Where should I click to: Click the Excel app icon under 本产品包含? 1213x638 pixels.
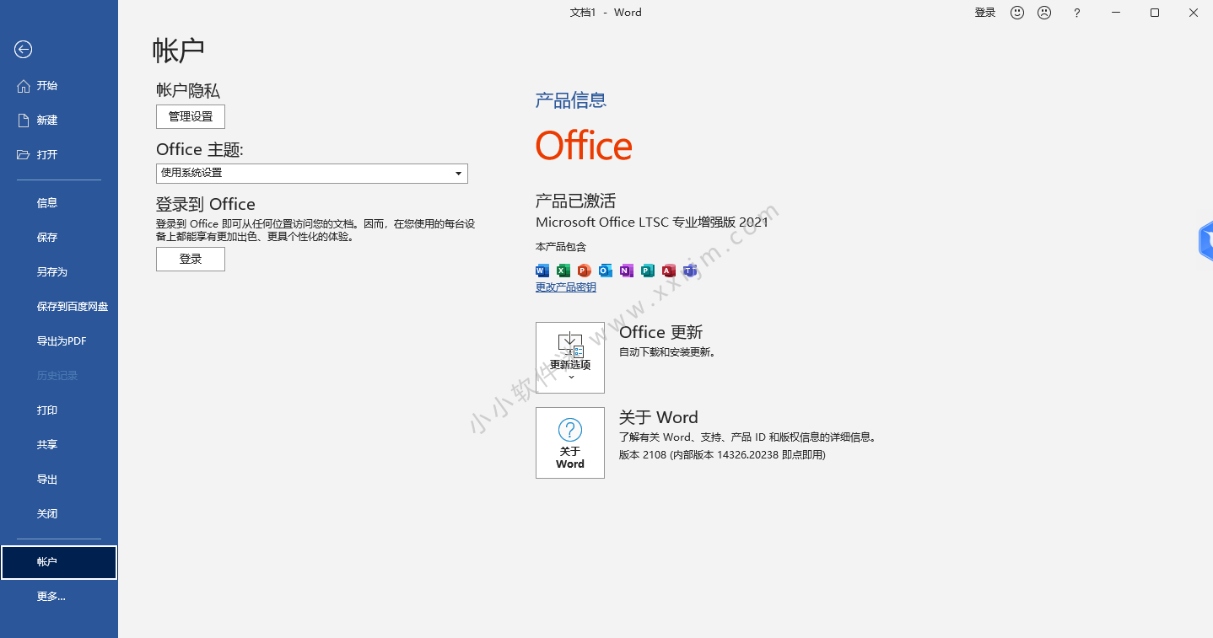[x=563, y=271]
